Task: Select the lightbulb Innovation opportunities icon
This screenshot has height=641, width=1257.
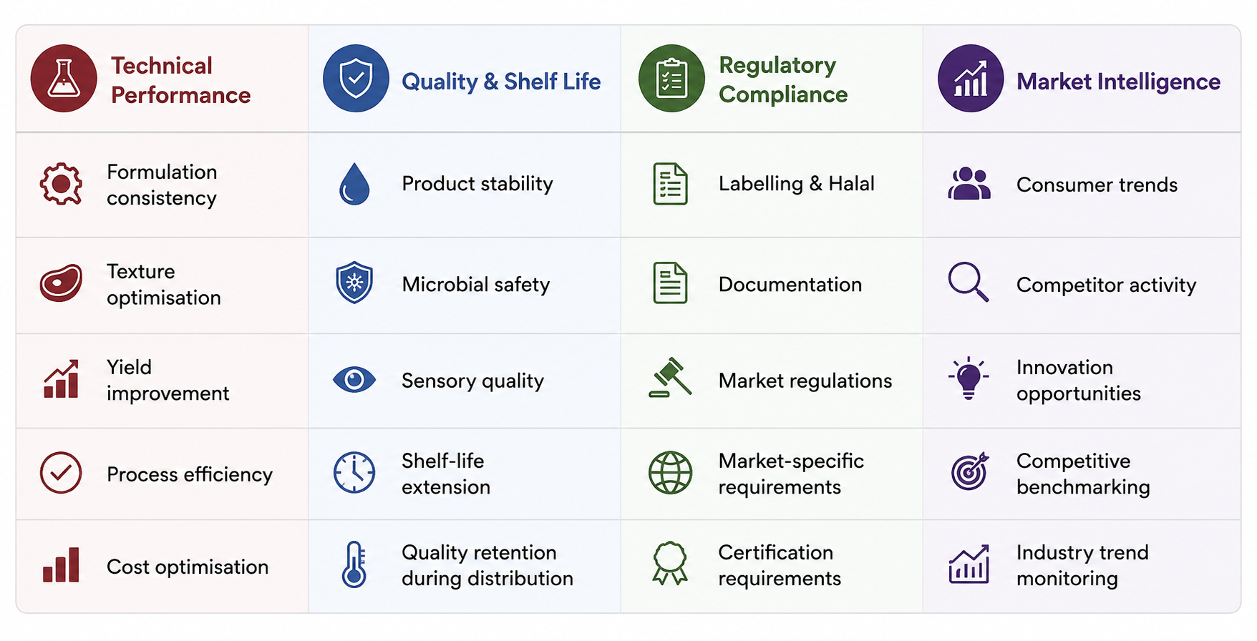Action: click(x=969, y=378)
